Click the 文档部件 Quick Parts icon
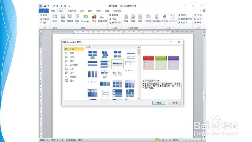This screenshot has width=252, height=142. [156, 19]
